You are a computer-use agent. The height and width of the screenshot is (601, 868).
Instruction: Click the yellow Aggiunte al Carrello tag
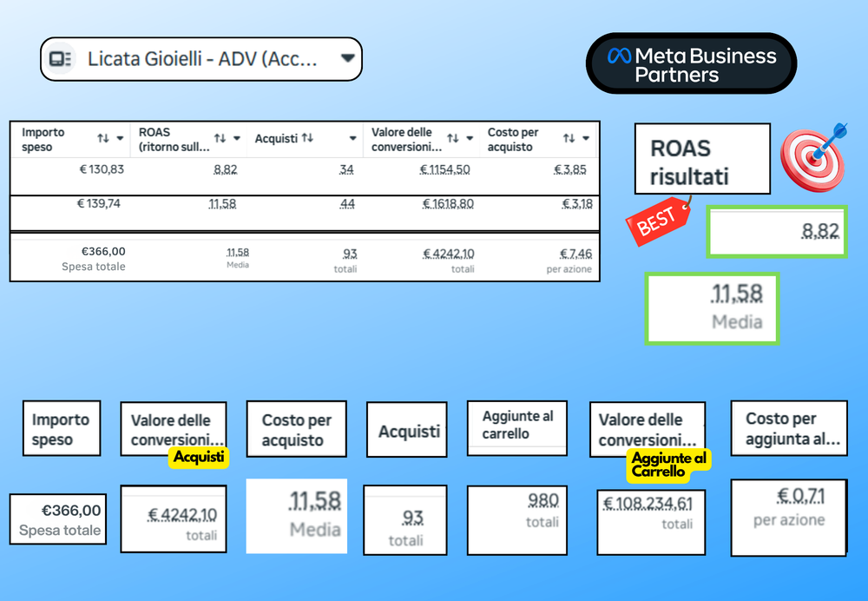[668, 466]
